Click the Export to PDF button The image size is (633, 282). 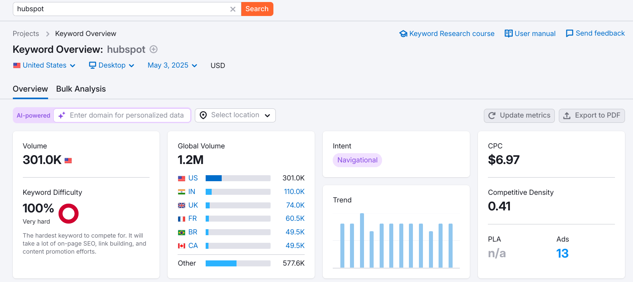[592, 116]
